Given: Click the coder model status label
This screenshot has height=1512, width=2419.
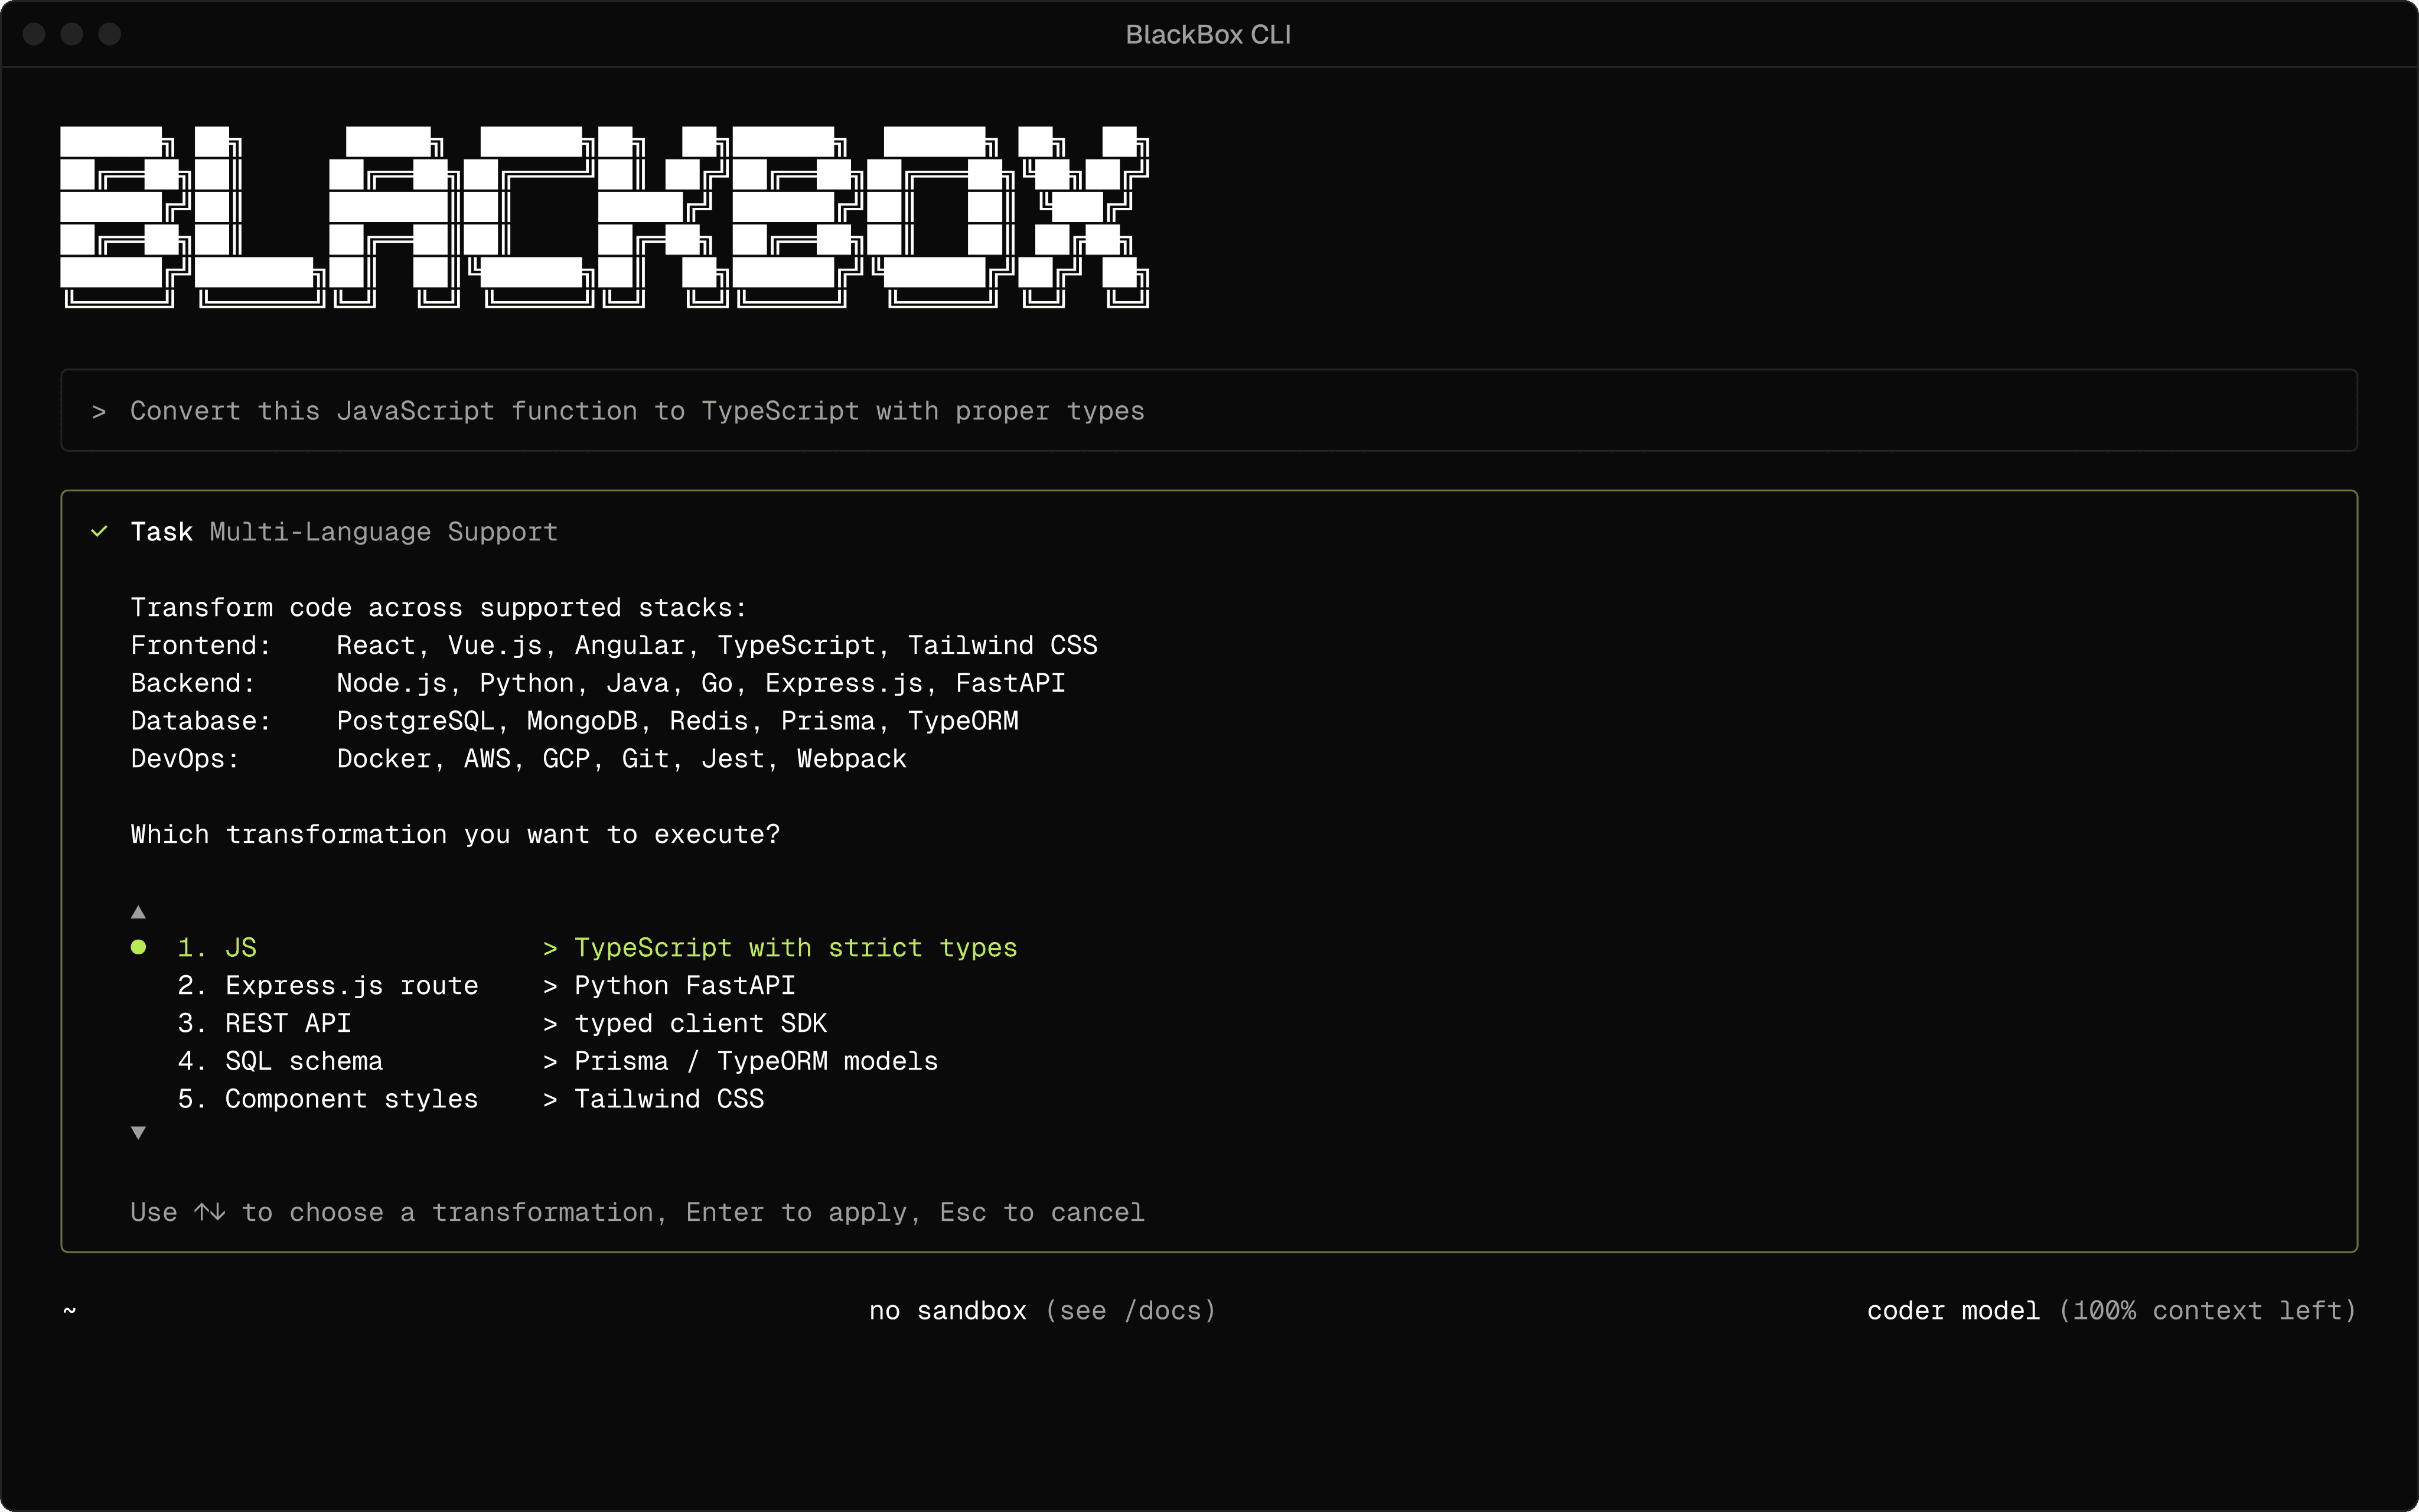Looking at the screenshot, I should click(1952, 1311).
